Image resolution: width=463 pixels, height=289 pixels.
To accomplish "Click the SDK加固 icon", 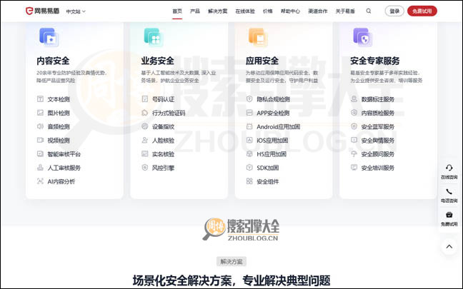I will coord(249,168).
